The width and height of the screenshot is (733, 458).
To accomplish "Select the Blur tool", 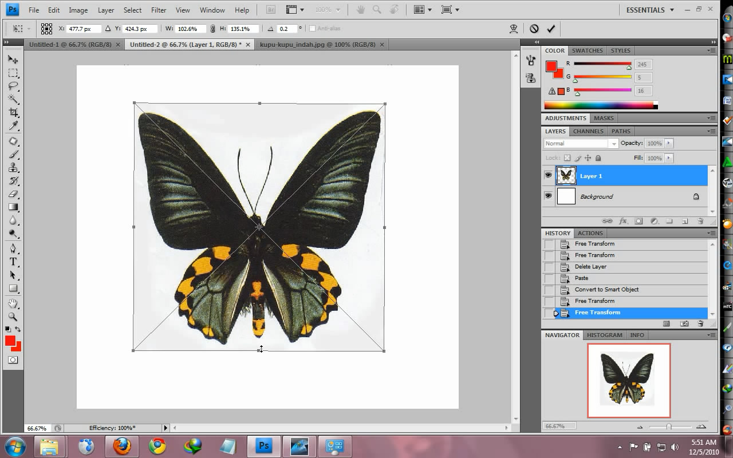I will click(x=13, y=220).
